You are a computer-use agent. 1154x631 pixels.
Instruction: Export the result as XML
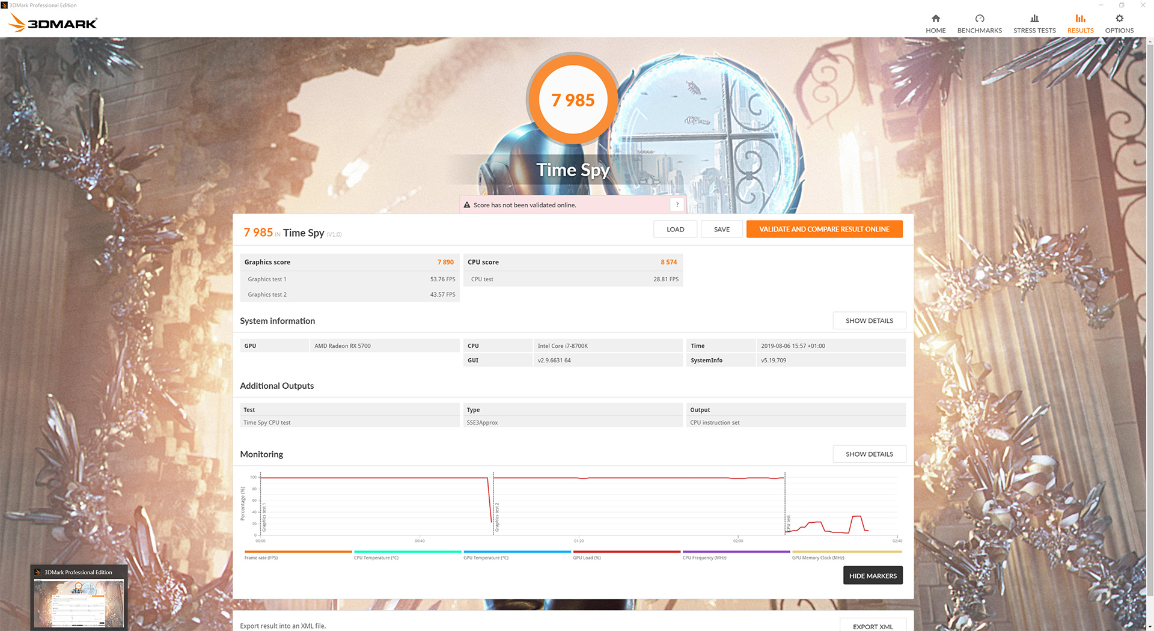point(873,626)
